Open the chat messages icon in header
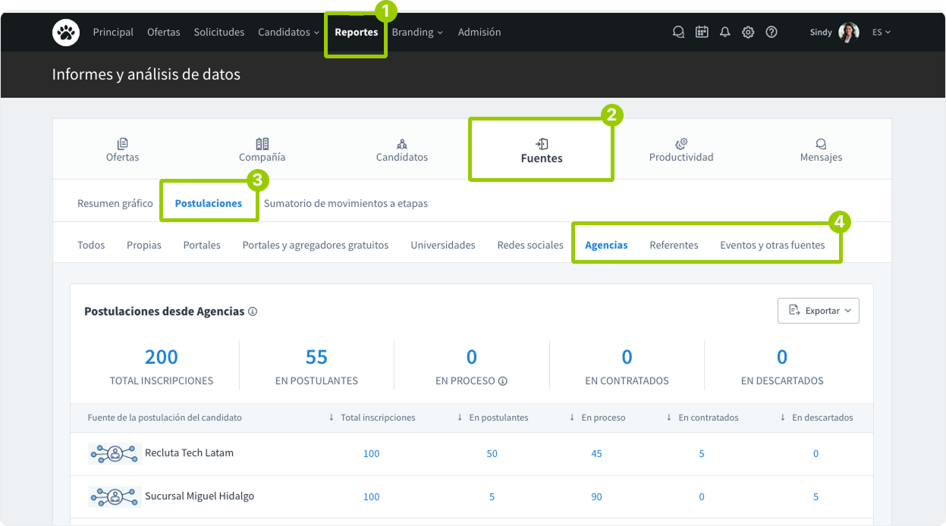946x526 pixels. pyautogui.click(x=678, y=33)
